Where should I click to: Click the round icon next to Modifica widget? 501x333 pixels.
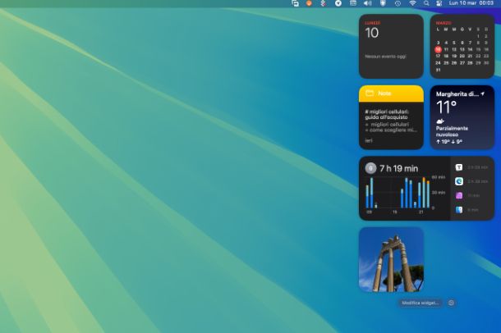(x=451, y=303)
